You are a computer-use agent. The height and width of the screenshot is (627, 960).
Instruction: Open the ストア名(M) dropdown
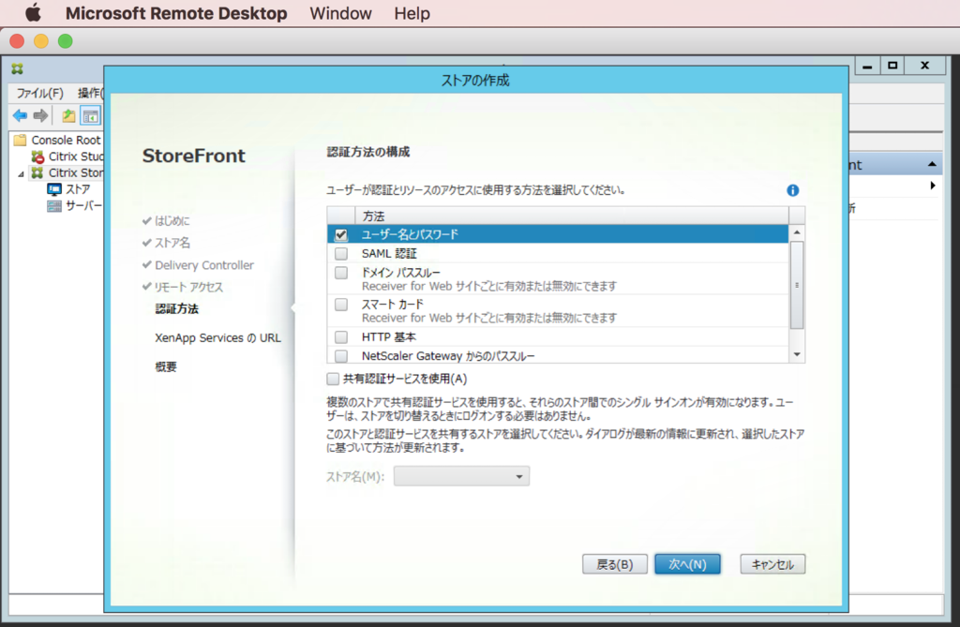(x=461, y=476)
